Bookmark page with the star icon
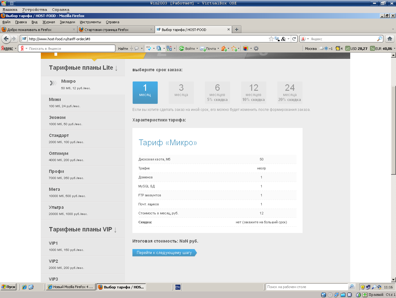Viewport: 396px width, 298px height. pyautogui.click(x=271, y=39)
